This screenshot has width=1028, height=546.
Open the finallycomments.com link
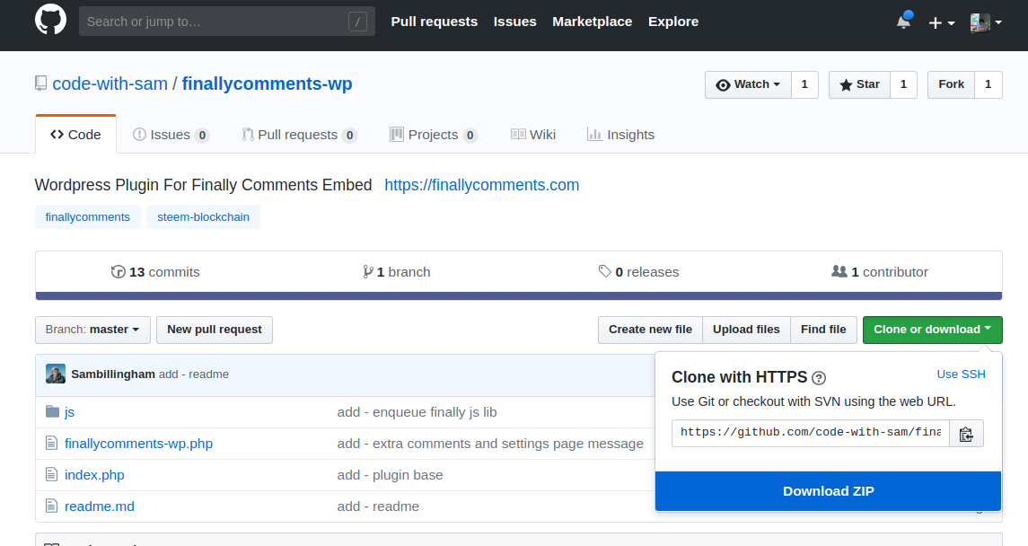481,185
